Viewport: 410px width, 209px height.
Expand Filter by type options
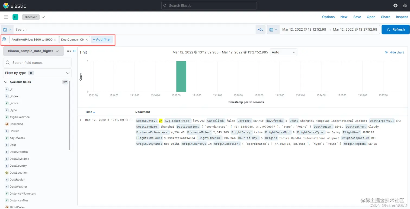click(x=37, y=73)
